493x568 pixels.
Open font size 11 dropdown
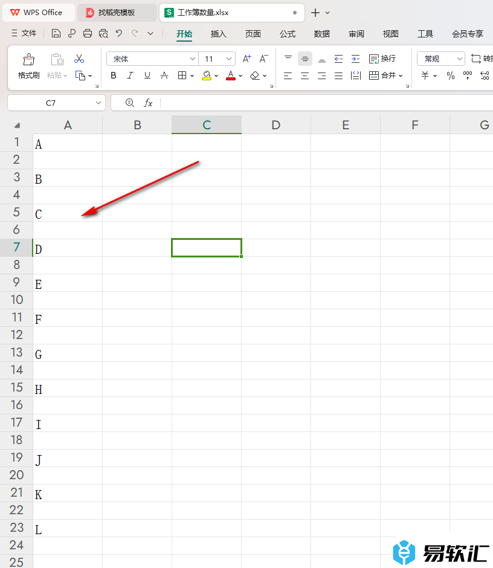[229, 59]
